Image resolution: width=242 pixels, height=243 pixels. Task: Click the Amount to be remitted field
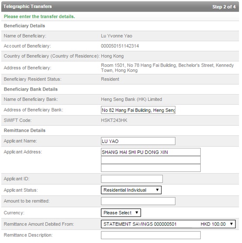coord(138,201)
